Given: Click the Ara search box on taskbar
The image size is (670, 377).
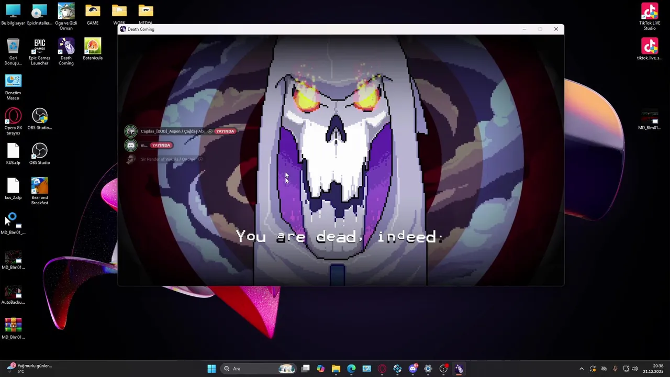Looking at the screenshot, I should 259,369.
